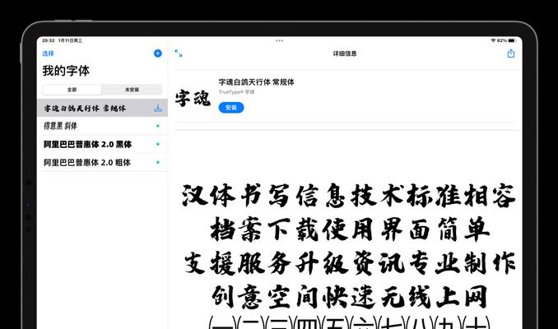Tap the sample line 档案下载使用界面简单
The width and height of the screenshot is (558, 329).
350,229
